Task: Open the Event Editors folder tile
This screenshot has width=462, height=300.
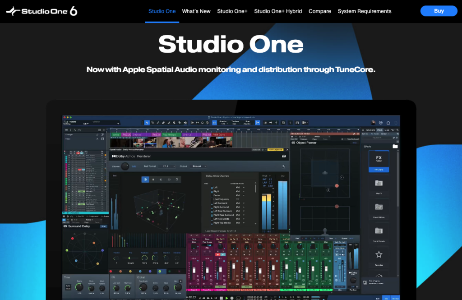Action: pyautogui.click(x=379, y=209)
